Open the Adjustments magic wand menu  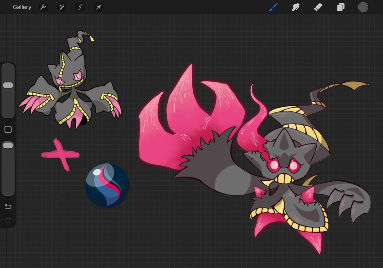pyautogui.click(x=62, y=7)
